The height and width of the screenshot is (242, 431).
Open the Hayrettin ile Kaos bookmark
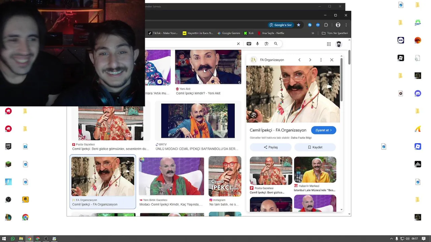[x=198, y=33]
